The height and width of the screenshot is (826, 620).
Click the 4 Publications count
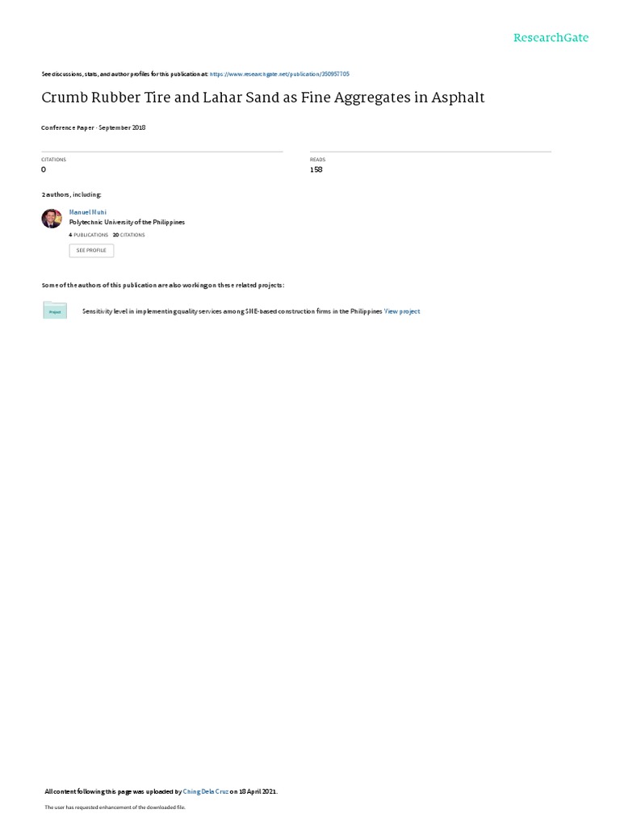[89, 235]
